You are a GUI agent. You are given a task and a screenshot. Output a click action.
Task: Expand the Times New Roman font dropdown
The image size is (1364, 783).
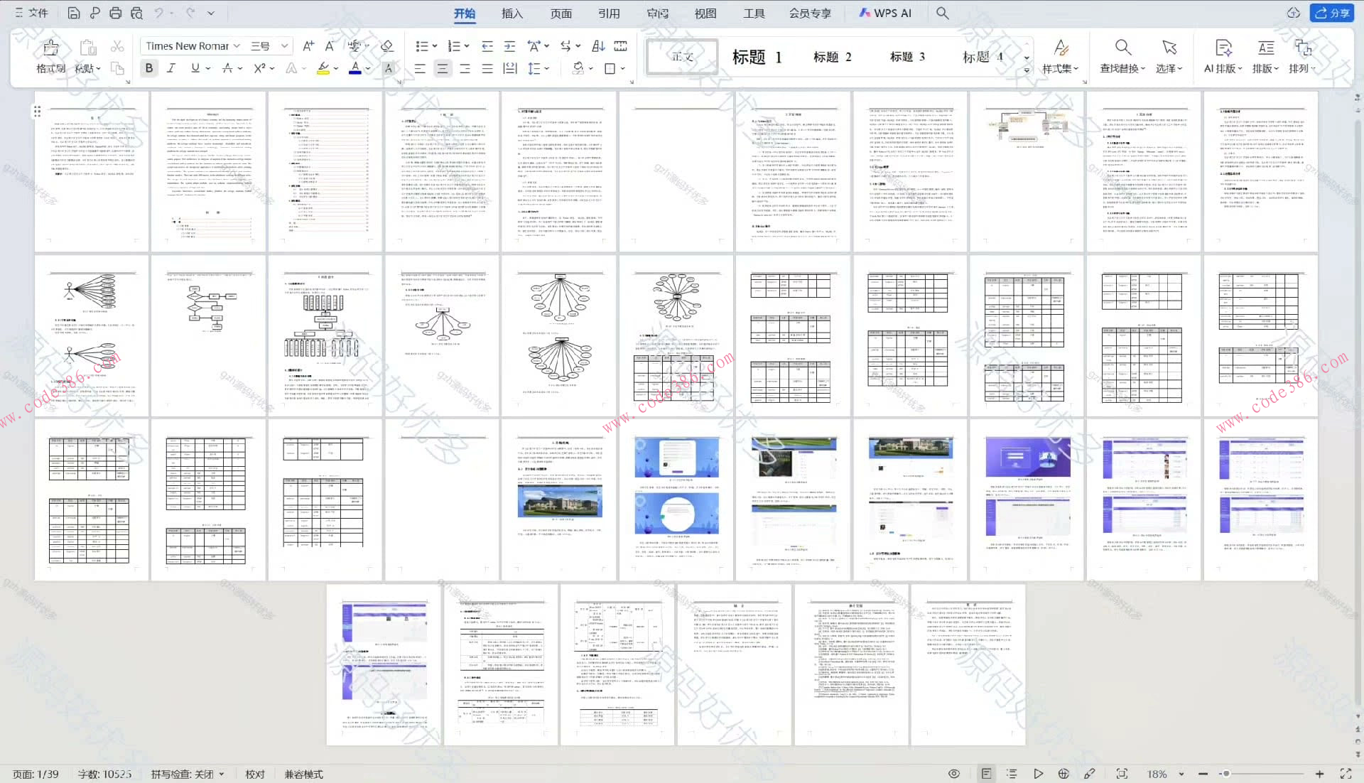237,46
